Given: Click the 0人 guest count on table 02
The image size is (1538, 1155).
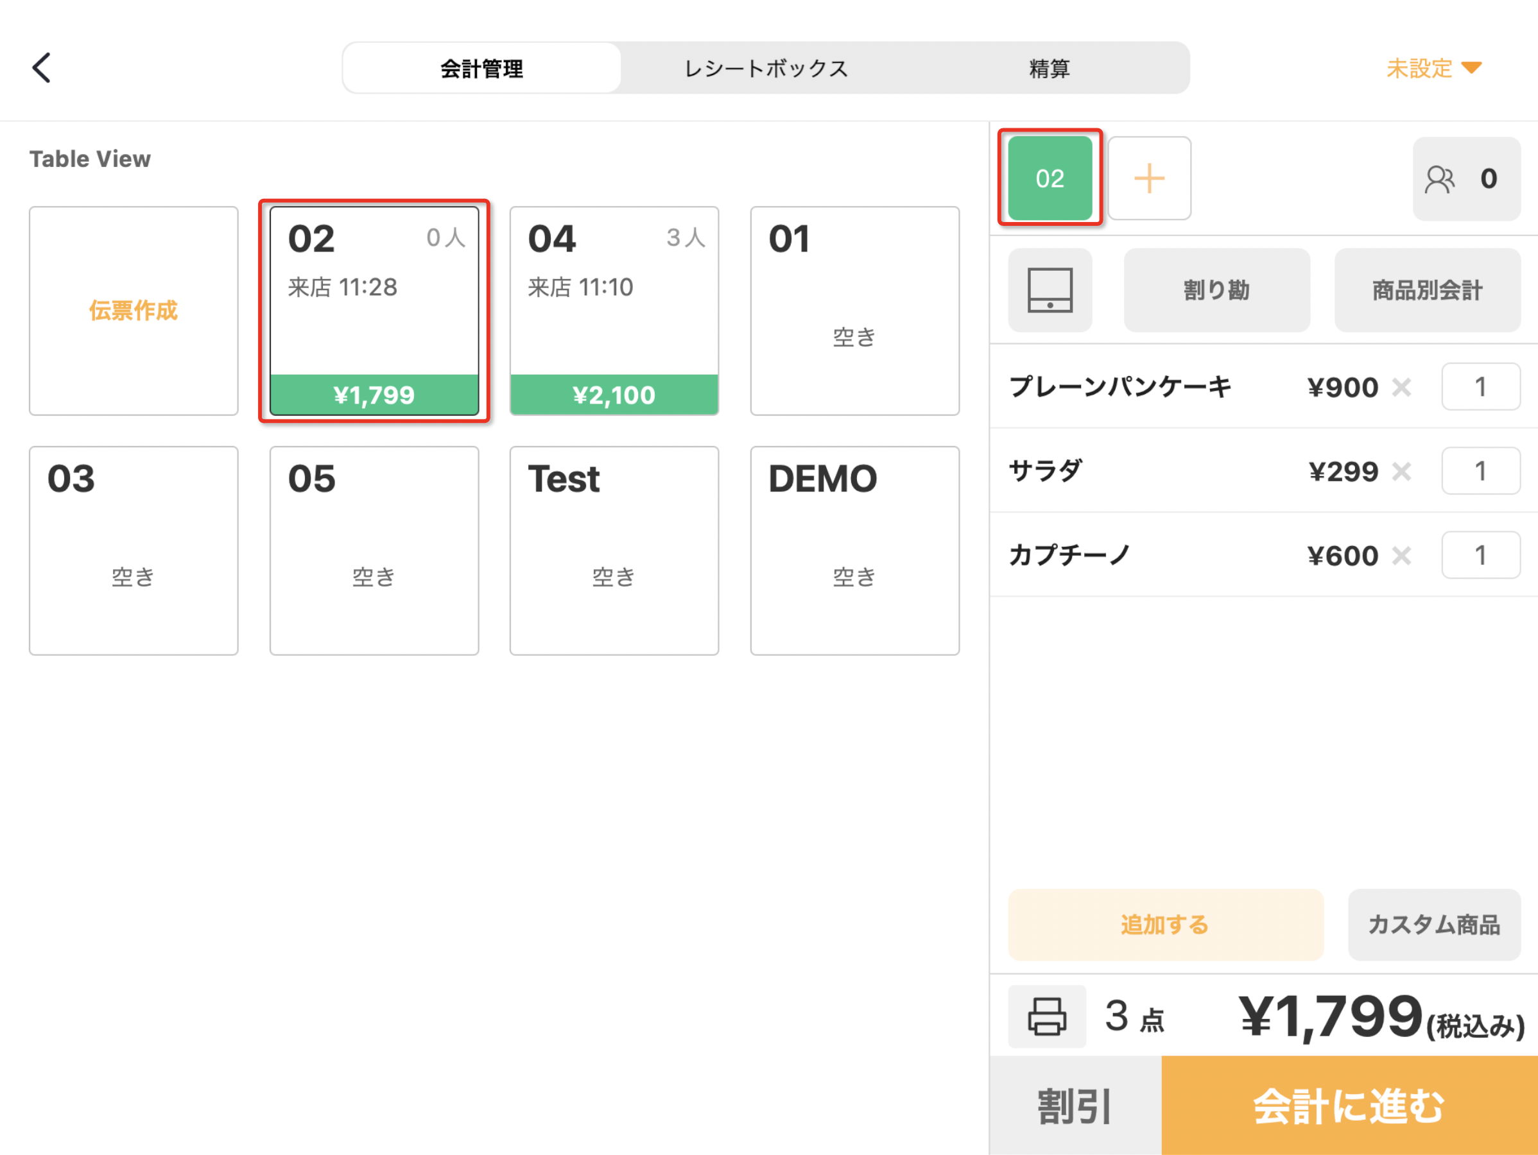Looking at the screenshot, I should pyautogui.click(x=445, y=237).
